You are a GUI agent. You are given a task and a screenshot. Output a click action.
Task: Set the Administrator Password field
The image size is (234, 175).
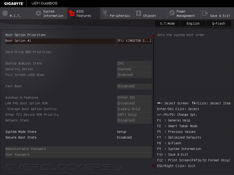(79, 149)
